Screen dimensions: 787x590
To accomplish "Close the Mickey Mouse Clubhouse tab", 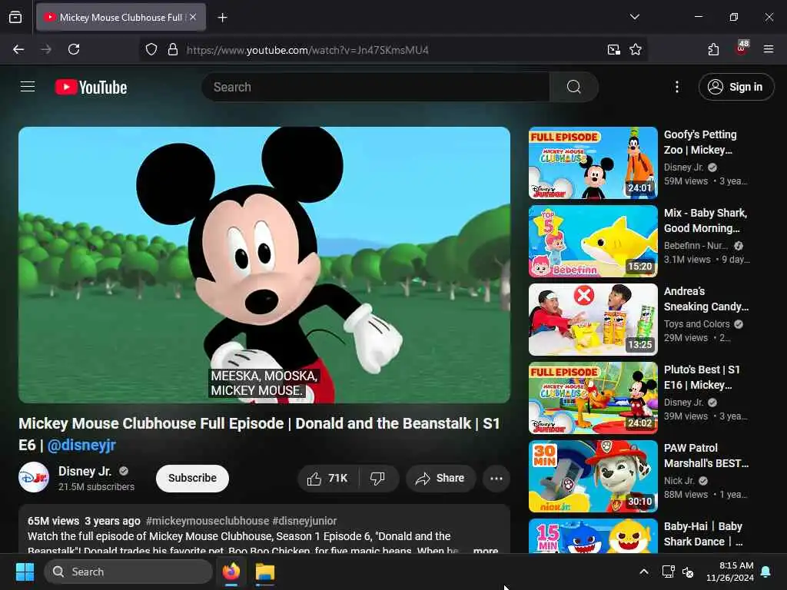I will 193,18.
